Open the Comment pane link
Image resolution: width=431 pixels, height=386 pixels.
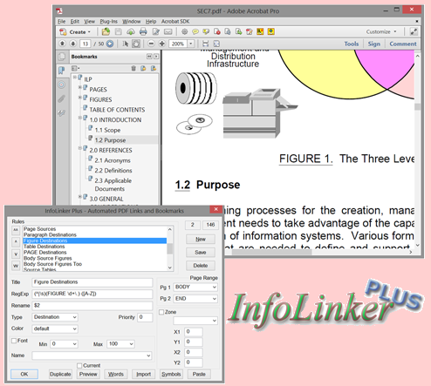[x=403, y=44]
